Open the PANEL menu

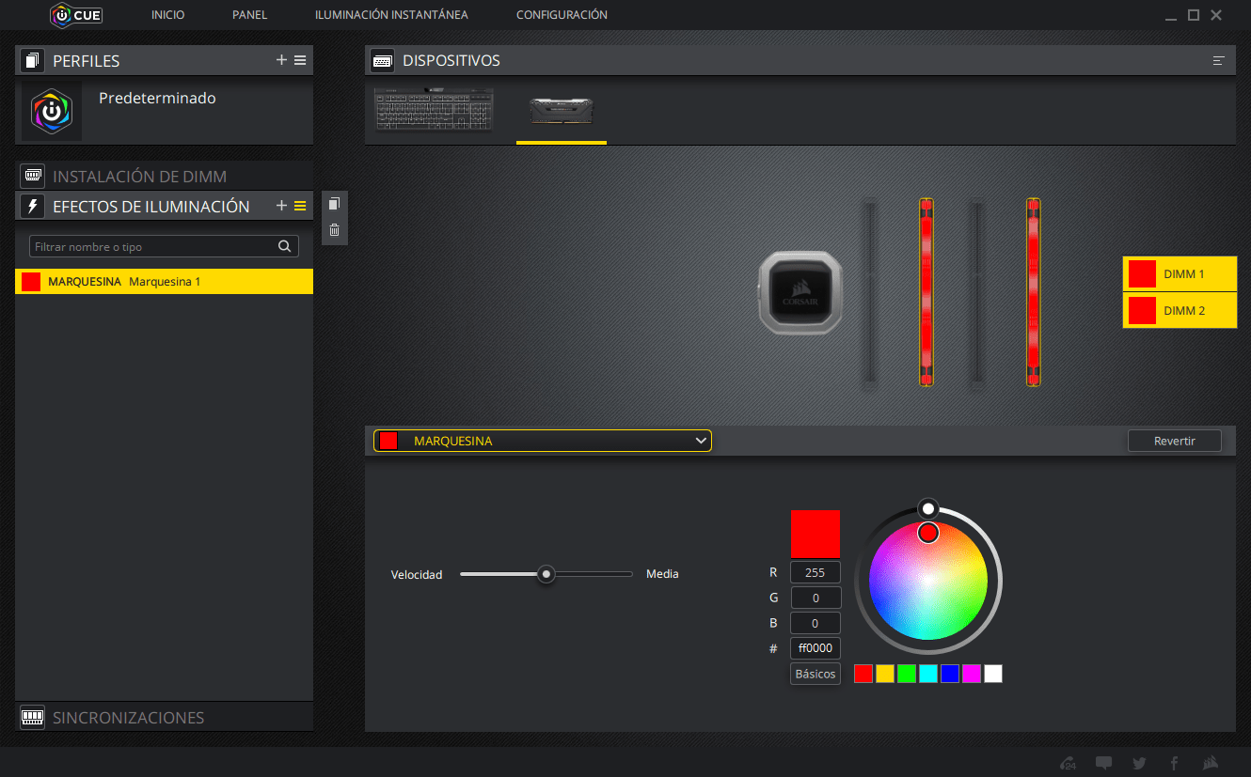[x=250, y=15]
